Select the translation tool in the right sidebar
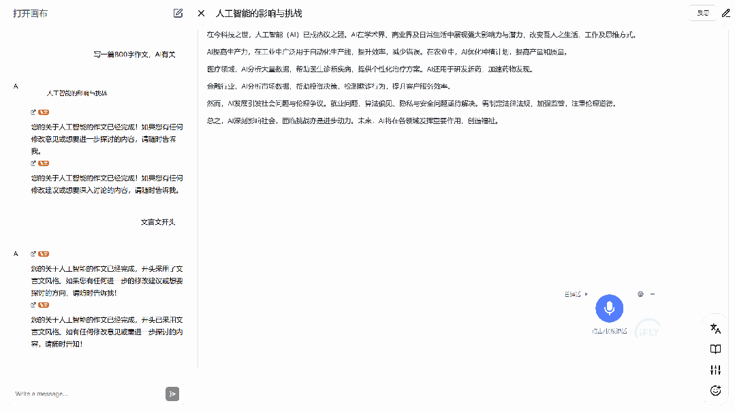 (x=715, y=329)
